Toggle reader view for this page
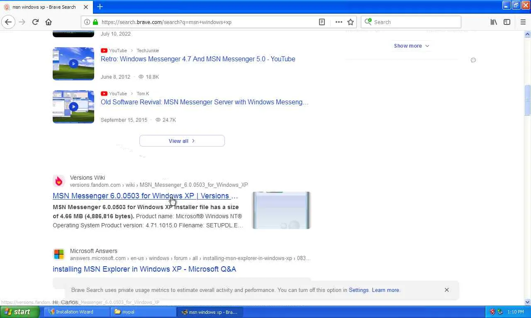The image size is (531, 318). click(322, 22)
